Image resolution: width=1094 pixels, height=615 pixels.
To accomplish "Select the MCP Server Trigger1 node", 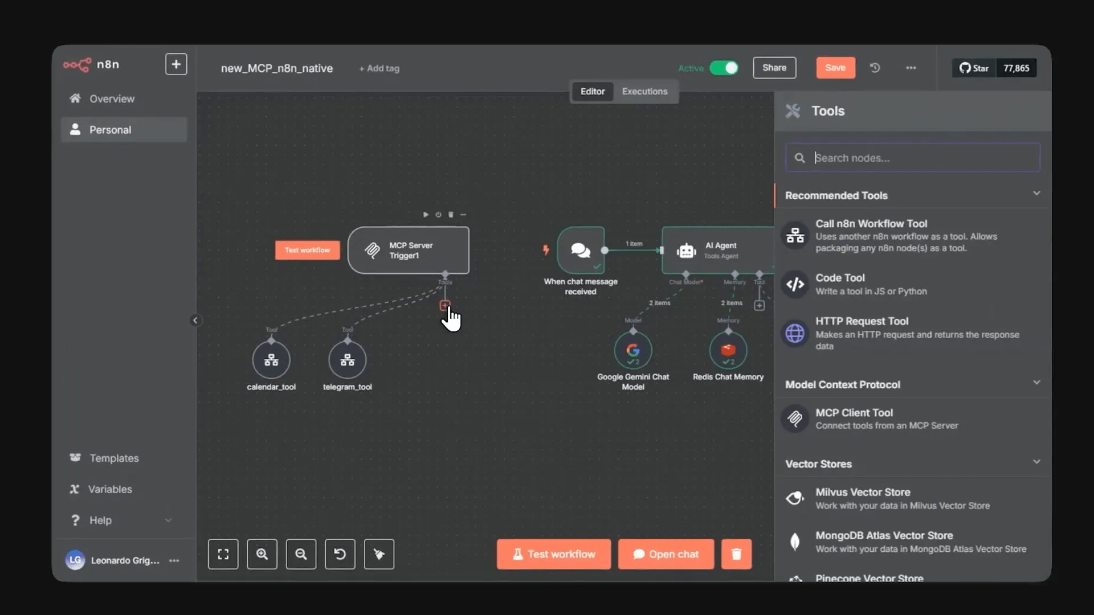I will (409, 251).
